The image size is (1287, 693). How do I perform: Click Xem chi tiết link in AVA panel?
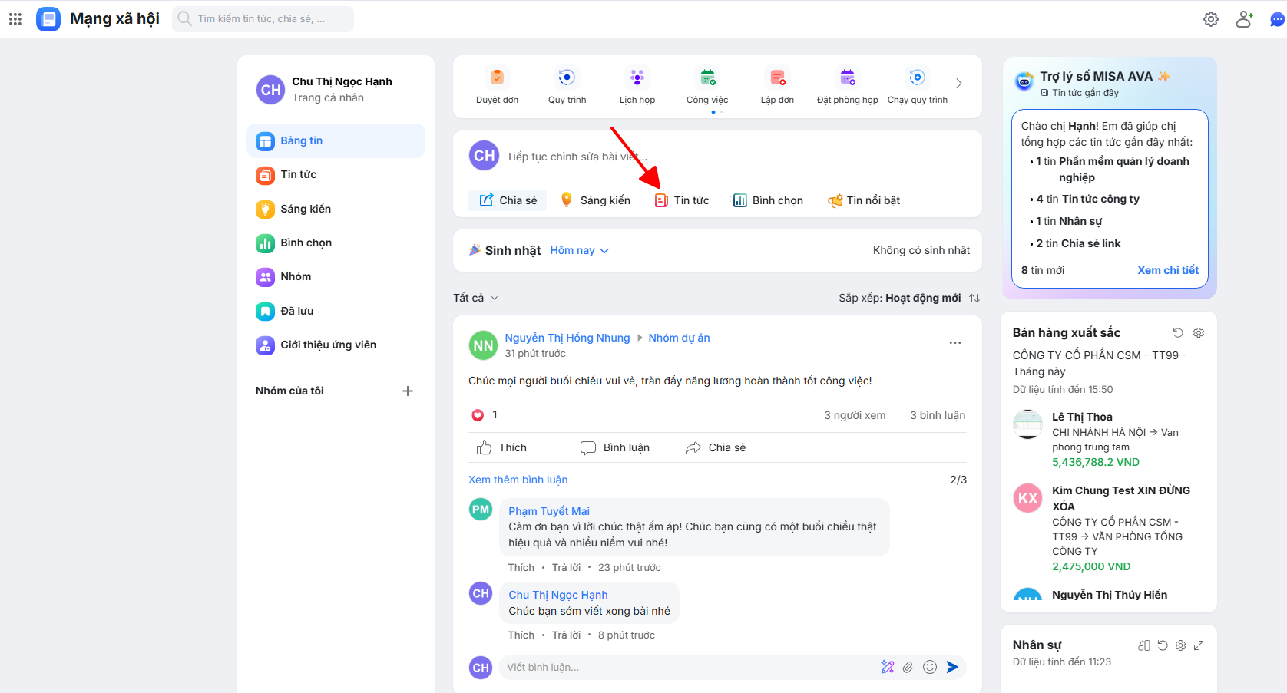[1167, 270]
